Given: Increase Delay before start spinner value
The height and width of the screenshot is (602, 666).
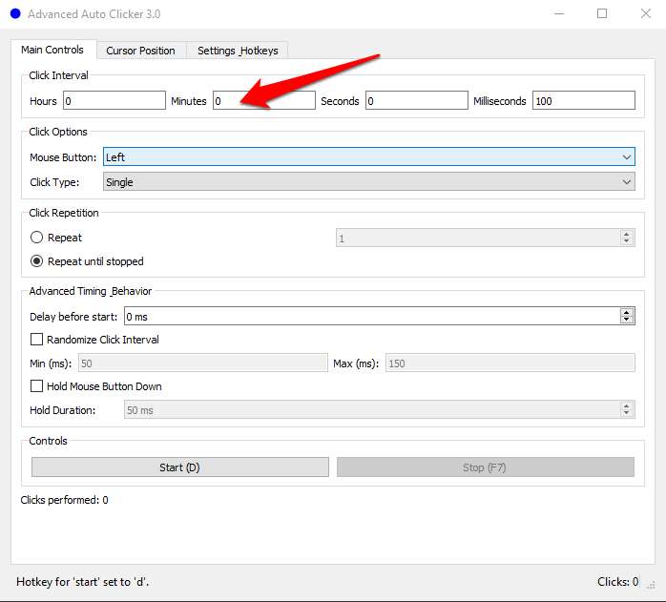Looking at the screenshot, I should coord(627,312).
